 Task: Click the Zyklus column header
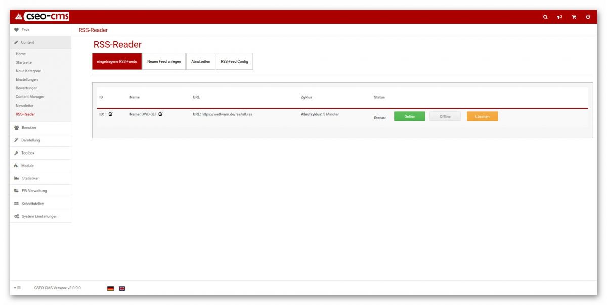(307, 97)
